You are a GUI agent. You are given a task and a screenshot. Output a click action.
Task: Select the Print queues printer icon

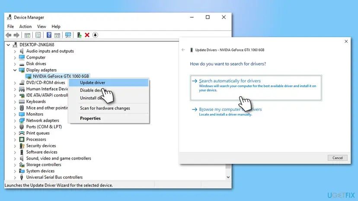pos(22,133)
